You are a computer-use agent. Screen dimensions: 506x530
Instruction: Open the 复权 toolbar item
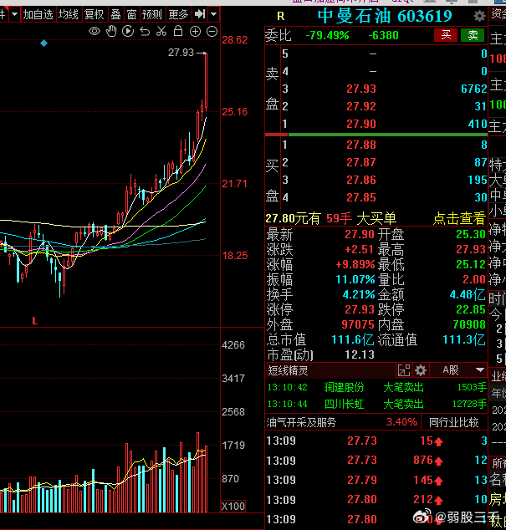[94, 14]
